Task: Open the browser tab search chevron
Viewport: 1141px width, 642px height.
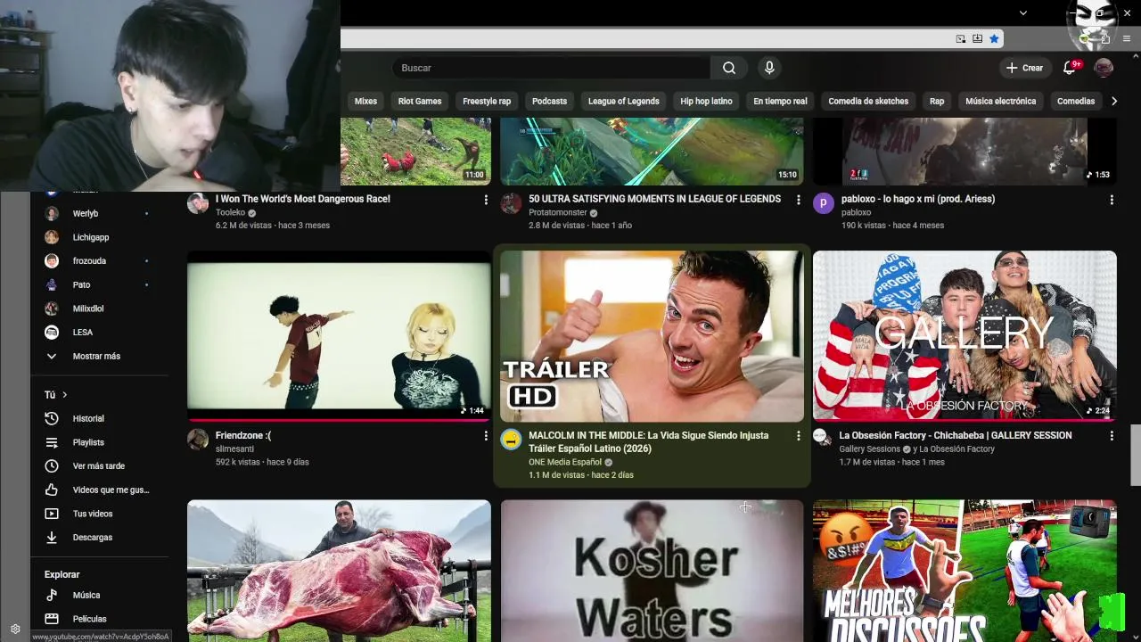Action: (x=1023, y=12)
